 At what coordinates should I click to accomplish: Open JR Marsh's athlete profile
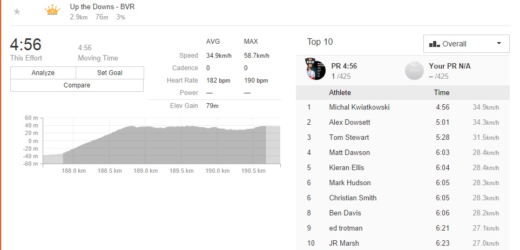[x=345, y=243]
